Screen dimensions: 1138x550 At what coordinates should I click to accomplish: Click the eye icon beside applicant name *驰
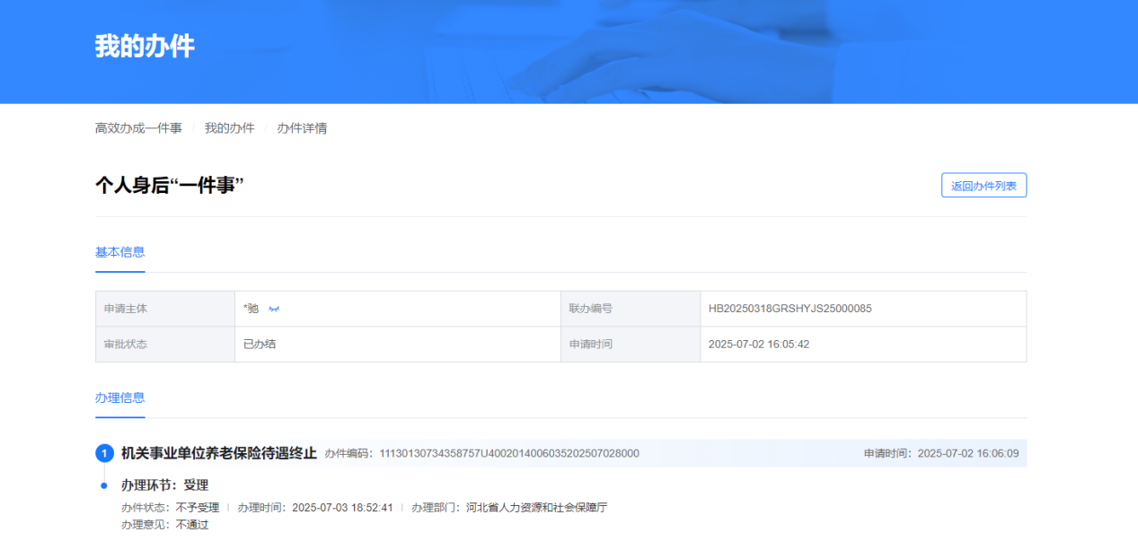tap(274, 309)
